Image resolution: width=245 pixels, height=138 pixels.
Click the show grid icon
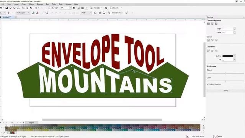pyautogui.click(x=83, y=8)
